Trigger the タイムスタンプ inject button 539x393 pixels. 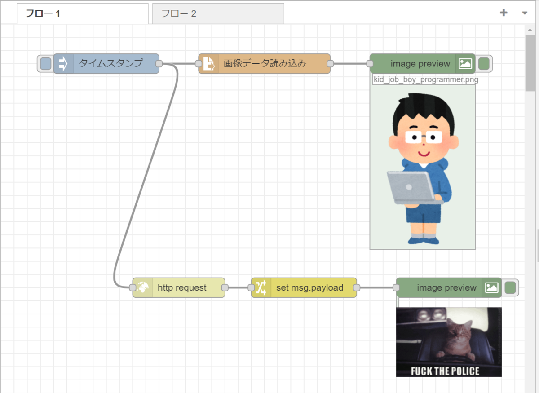click(45, 64)
